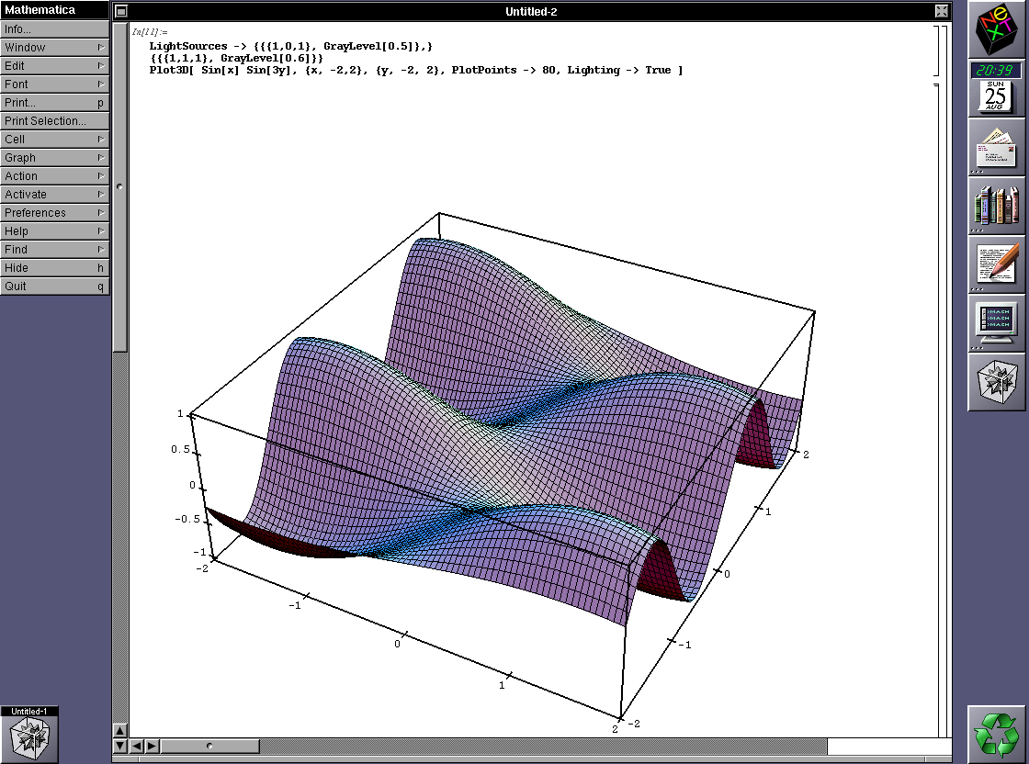Expand the Window submenu
This screenshot has width=1029, height=764.
click(x=54, y=48)
